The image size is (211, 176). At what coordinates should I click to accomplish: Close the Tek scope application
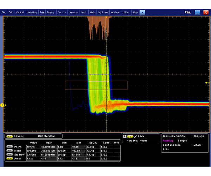[x=206, y=12]
